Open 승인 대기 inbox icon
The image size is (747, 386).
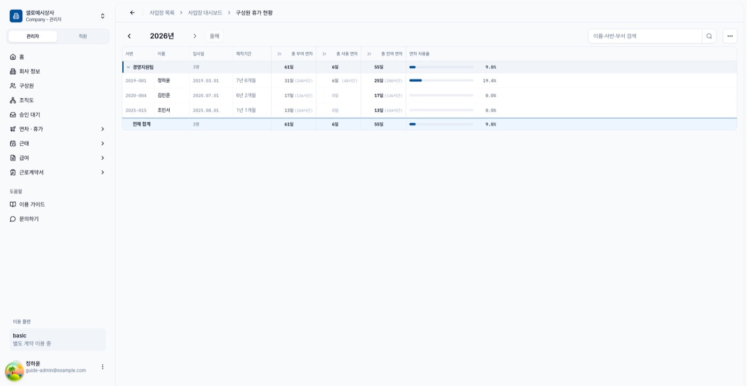[13, 114]
